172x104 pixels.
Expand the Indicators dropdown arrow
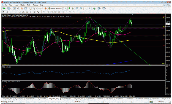pyautogui.click(x=96, y=9)
